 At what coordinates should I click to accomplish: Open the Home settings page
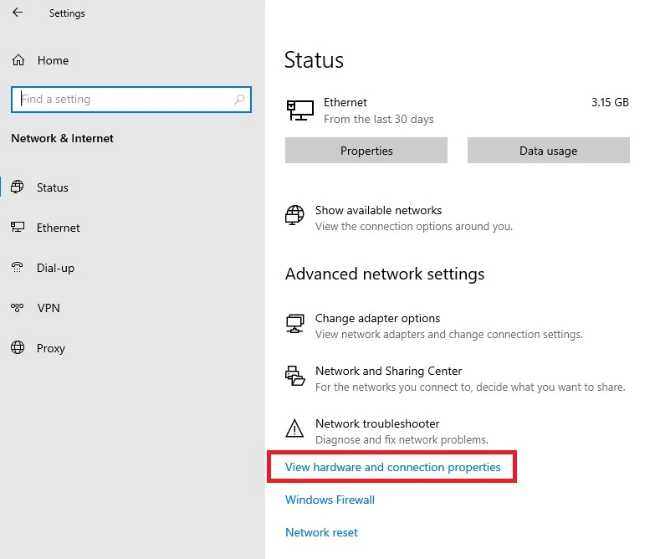click(53, 60)
